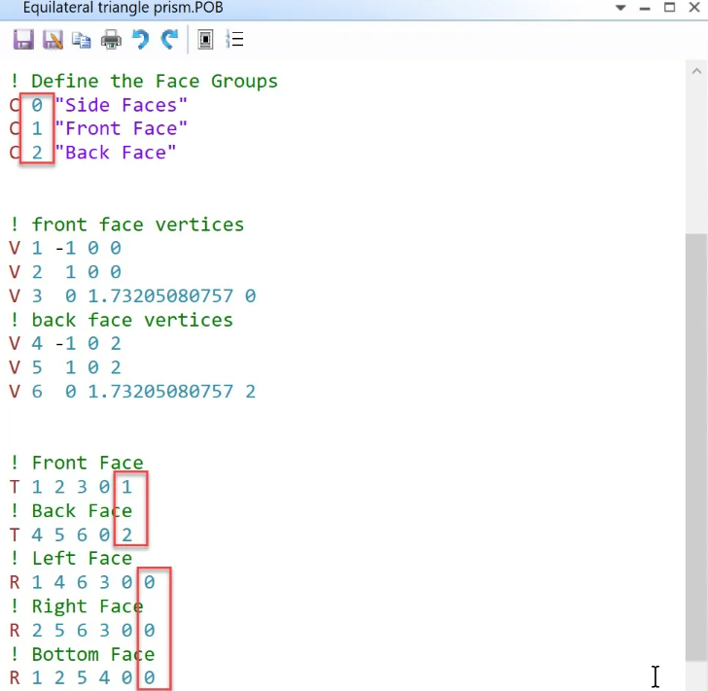This screenshot has height=691, width=708.
Task: Print the POB file using printer icon
Action: coord(111,40)
